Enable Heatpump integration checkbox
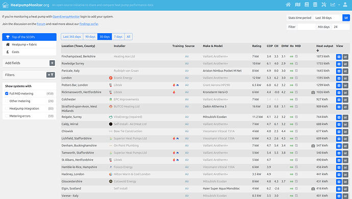The width and height of the screenshot is (352, 199). (x=7, y=109)
